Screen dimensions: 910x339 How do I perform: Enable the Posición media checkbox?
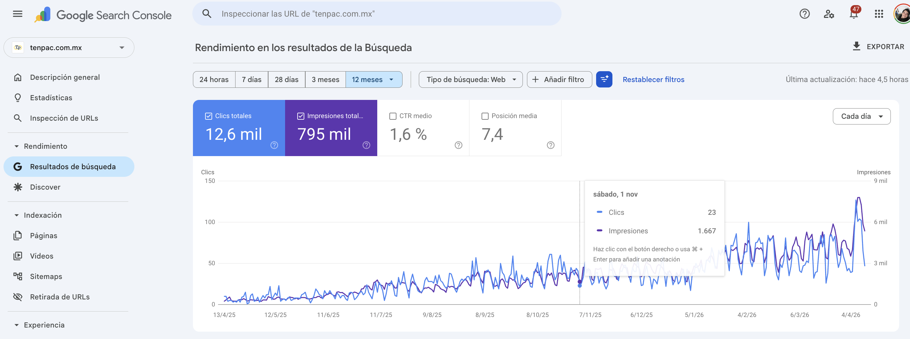pos(485,116)
